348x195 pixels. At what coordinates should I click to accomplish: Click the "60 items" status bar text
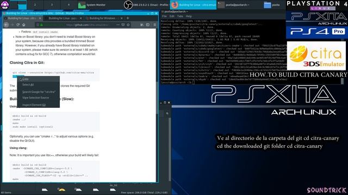point(6,193)
